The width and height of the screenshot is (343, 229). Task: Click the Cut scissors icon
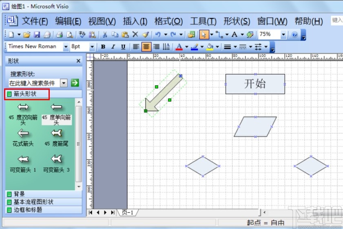tap(105, 35)
